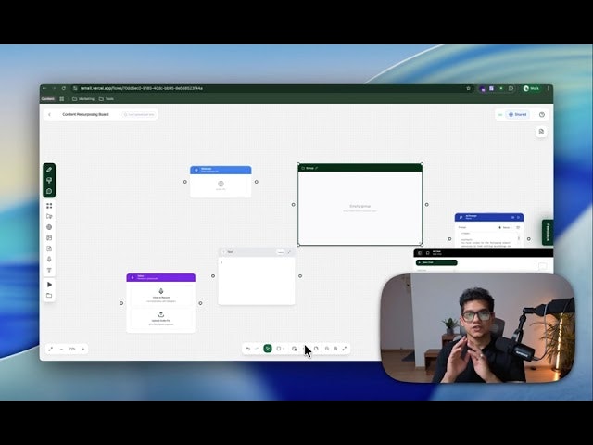Go back using board header arrow
Image resolution: width=593 pixels, height=445 pixels.
click(49, 114)
